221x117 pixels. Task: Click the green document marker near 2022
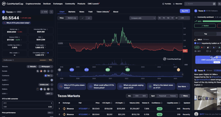(x=128, y=70)
